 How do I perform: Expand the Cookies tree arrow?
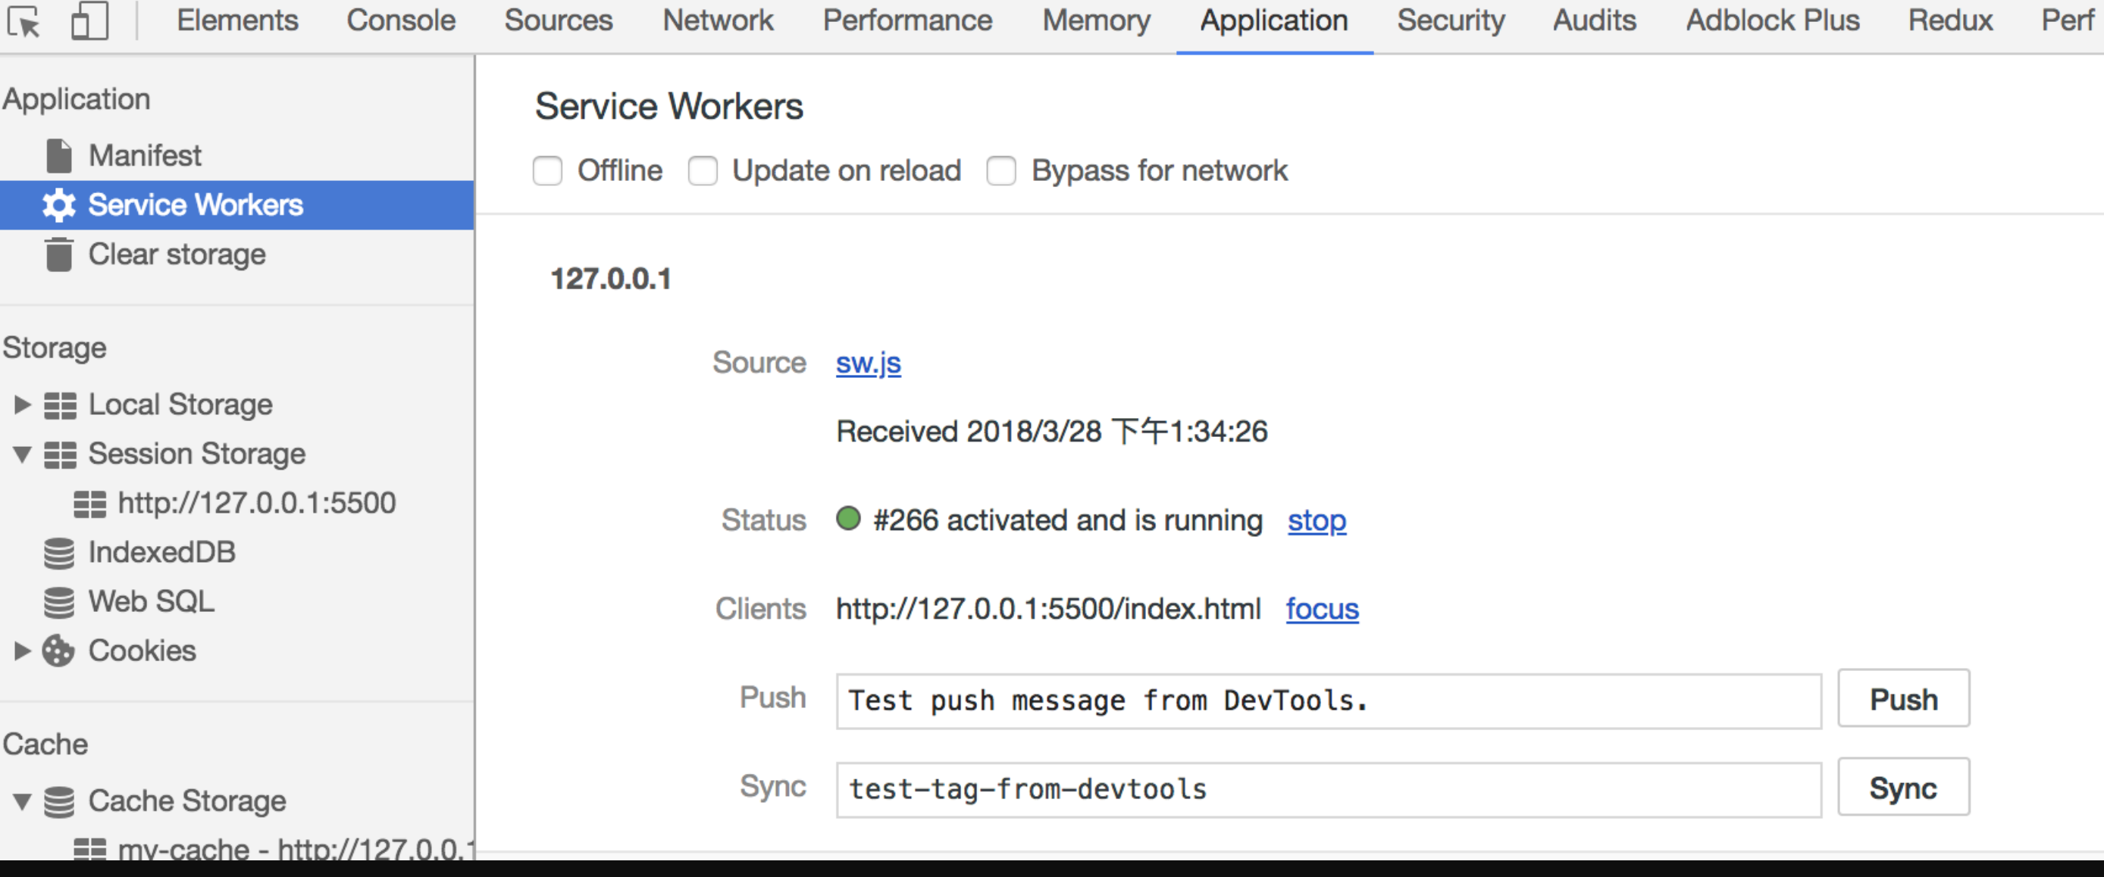pyautogui.click(x=22, y=651)
